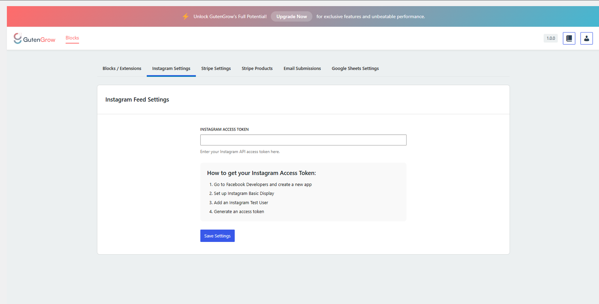
Task: Open the Stripe Settings tab
Action: point(216,68)
